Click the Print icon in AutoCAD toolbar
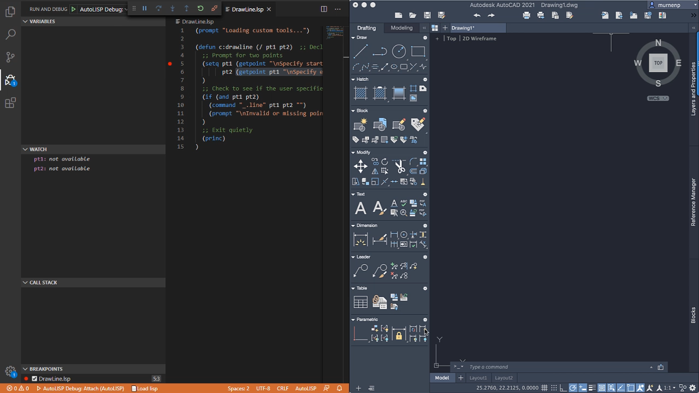The width and height of the screenshot is (699, 393). [x=526, y=15]
